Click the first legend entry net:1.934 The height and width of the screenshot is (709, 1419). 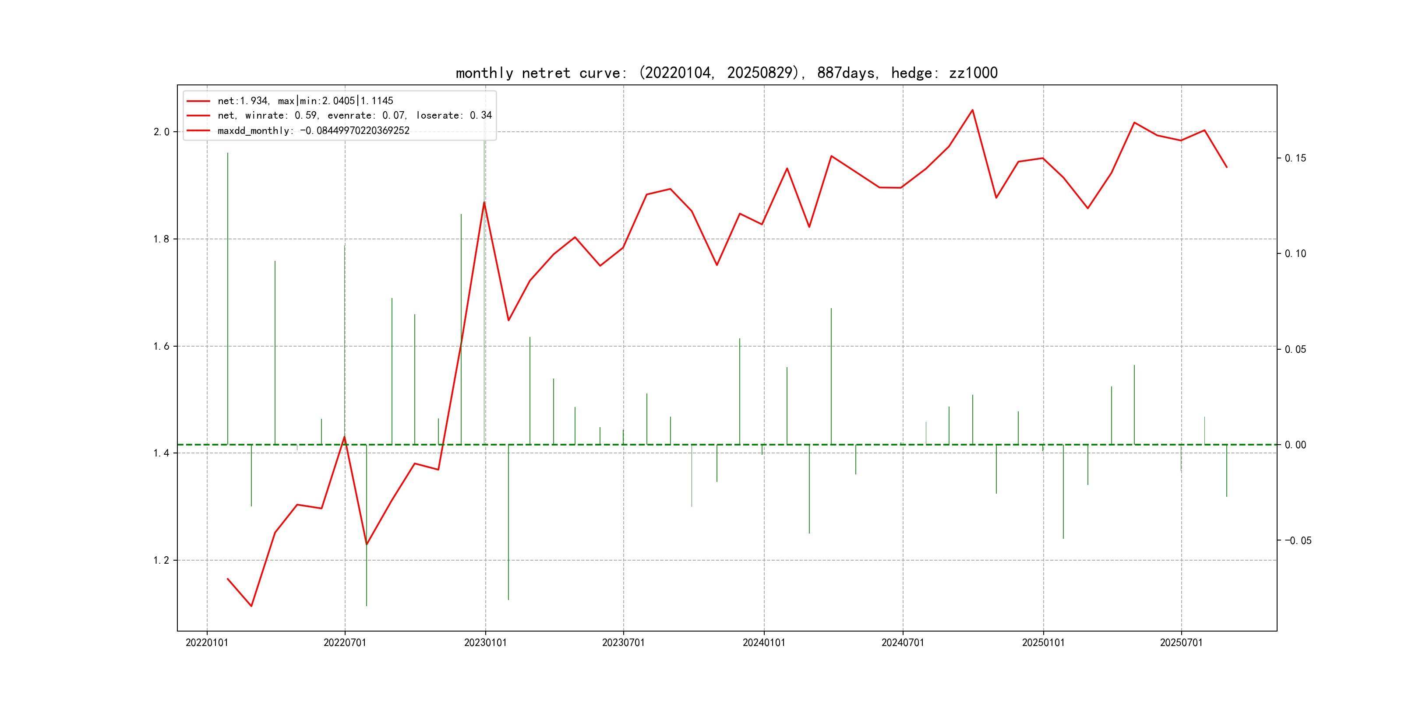click(305, 101)
